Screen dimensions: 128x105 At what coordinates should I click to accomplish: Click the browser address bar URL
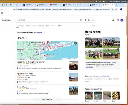click(x=63, y=9)
